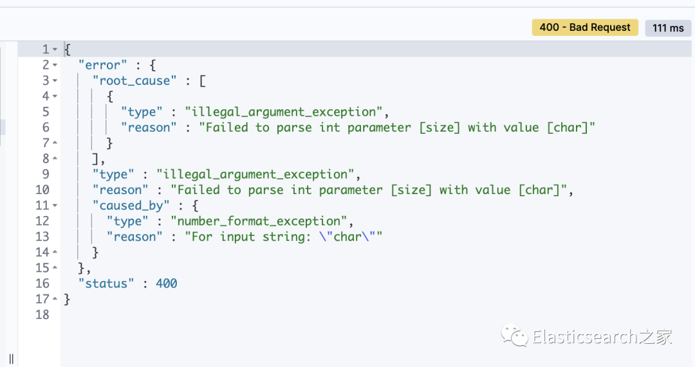This screenshot has width=695, height=367.
Task: Click fold marker at closing line 15
Action: [55, 268]
